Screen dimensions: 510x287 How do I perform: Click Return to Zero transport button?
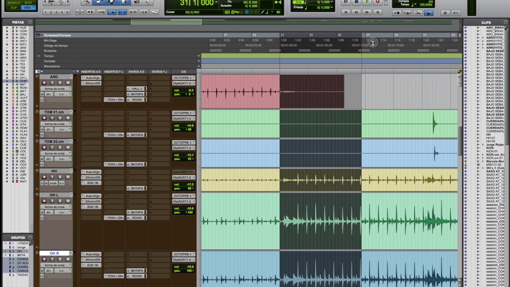346,12
